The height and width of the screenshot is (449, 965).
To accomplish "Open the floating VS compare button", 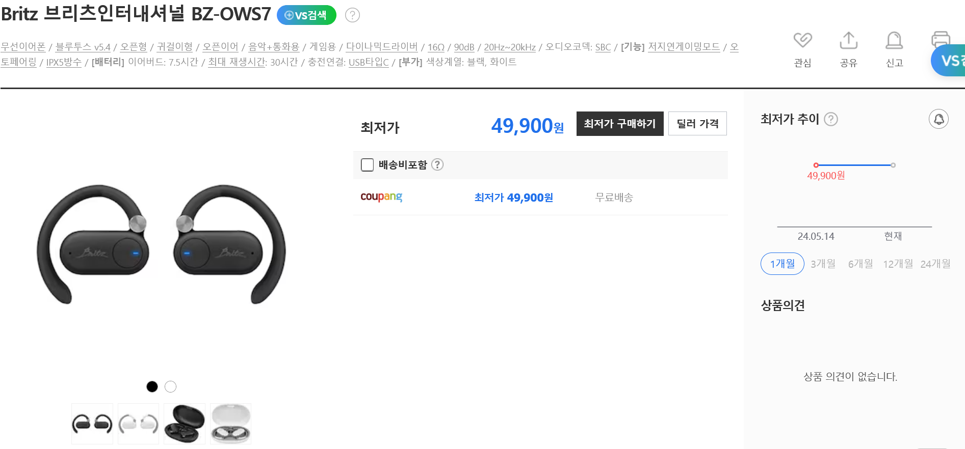I will coord(948,61).
